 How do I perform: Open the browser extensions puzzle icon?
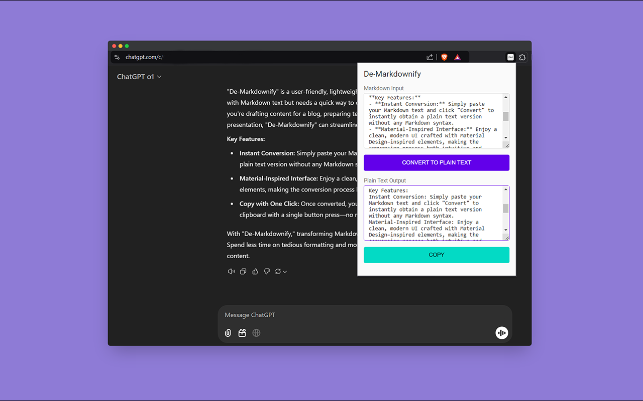[522, 57]
